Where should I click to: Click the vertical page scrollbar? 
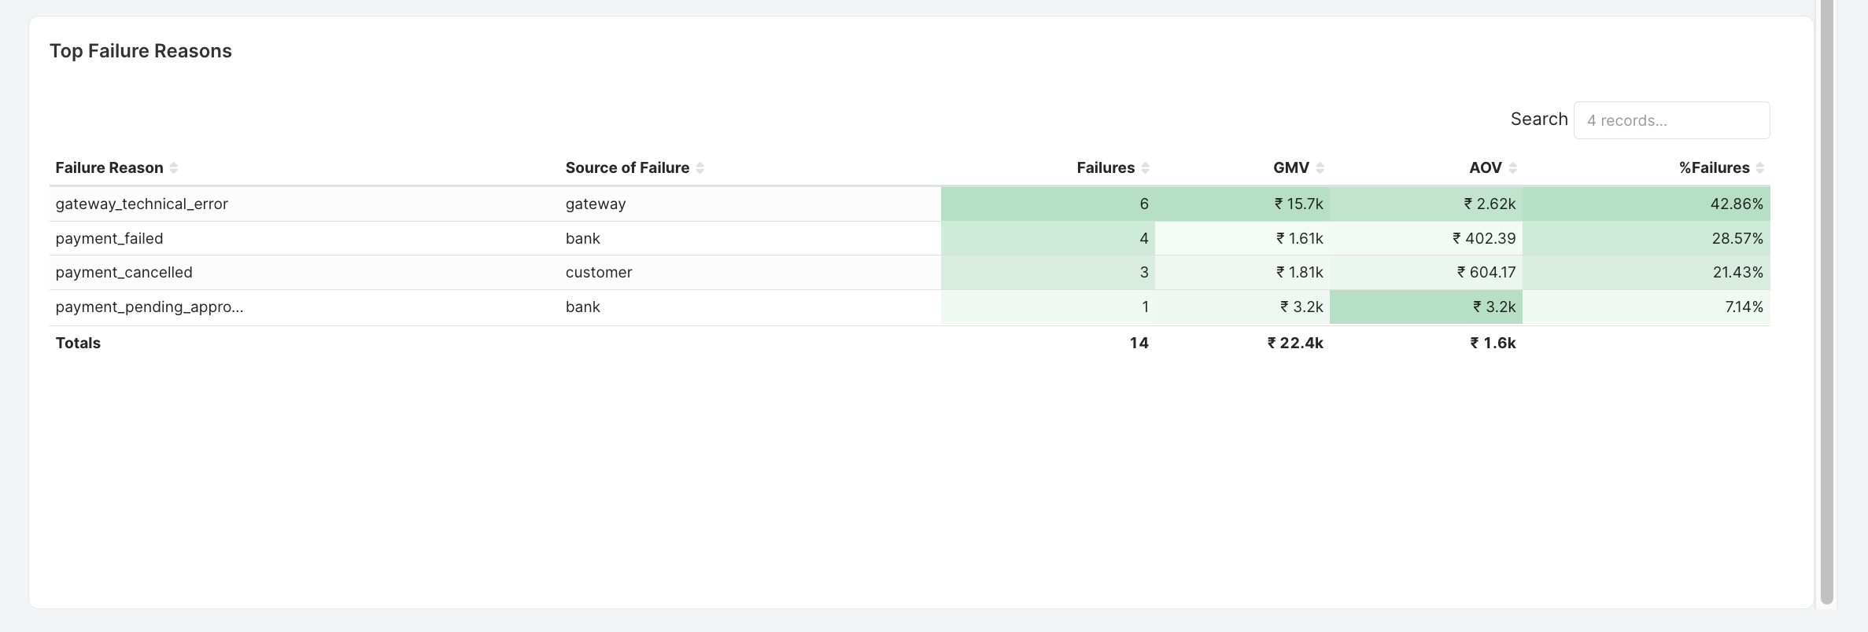pos(1827,303)
